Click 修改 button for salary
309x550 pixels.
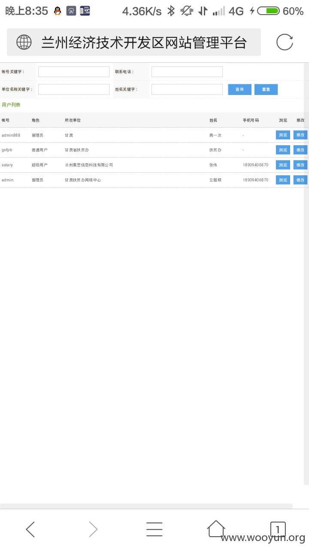tap(300, 165)
